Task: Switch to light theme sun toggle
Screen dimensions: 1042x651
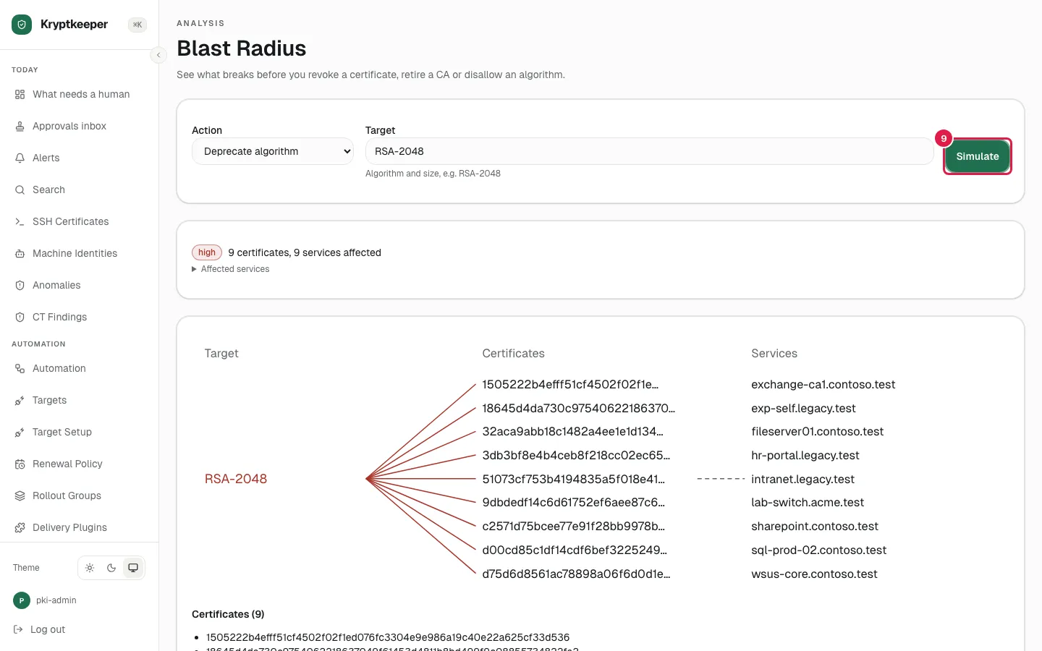Action: [90, 568]
